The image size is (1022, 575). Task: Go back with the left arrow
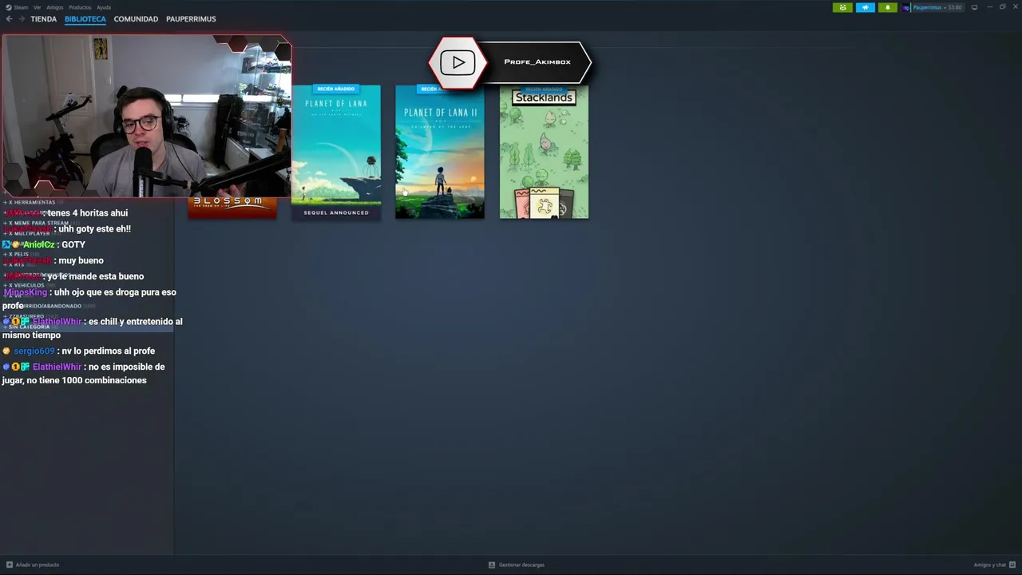coord(9,18)
